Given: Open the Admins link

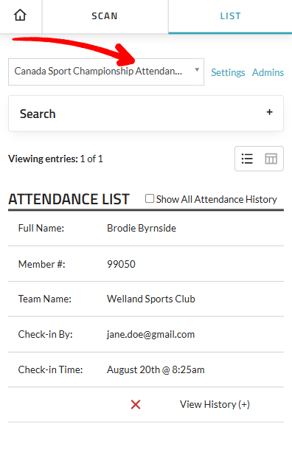Looking at the screenshot, I should pyautogui.click(x=268, y=72).
